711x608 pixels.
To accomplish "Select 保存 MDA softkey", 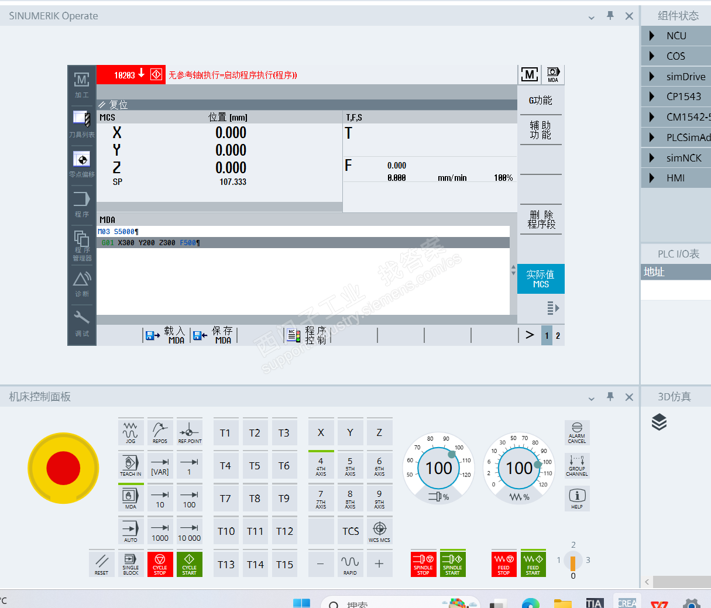I will (x=214, y=335).
